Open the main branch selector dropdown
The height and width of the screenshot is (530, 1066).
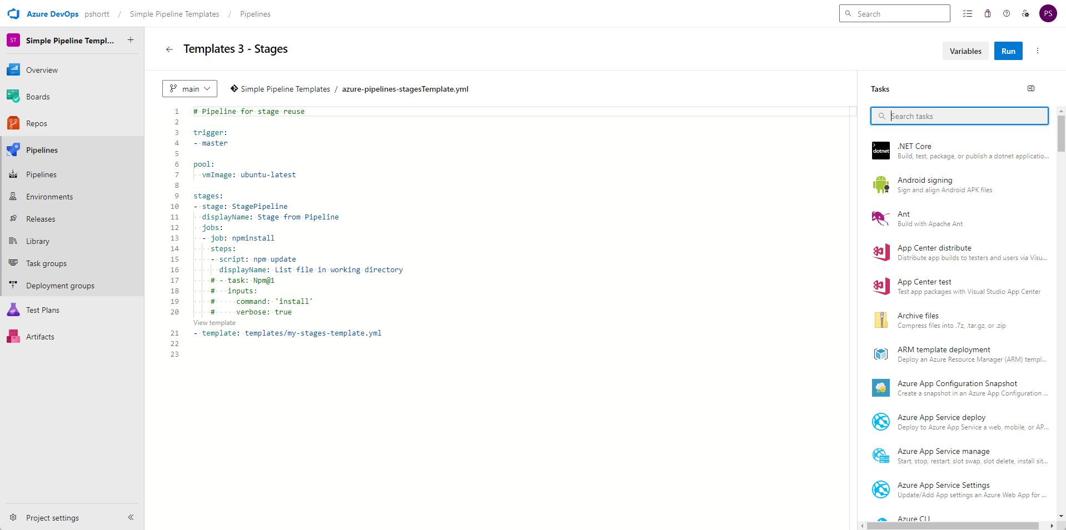coord(189,88)
